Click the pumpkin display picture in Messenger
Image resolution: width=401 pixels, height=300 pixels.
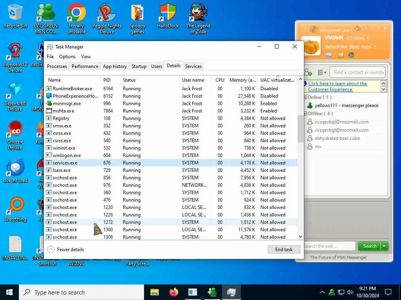311,46
